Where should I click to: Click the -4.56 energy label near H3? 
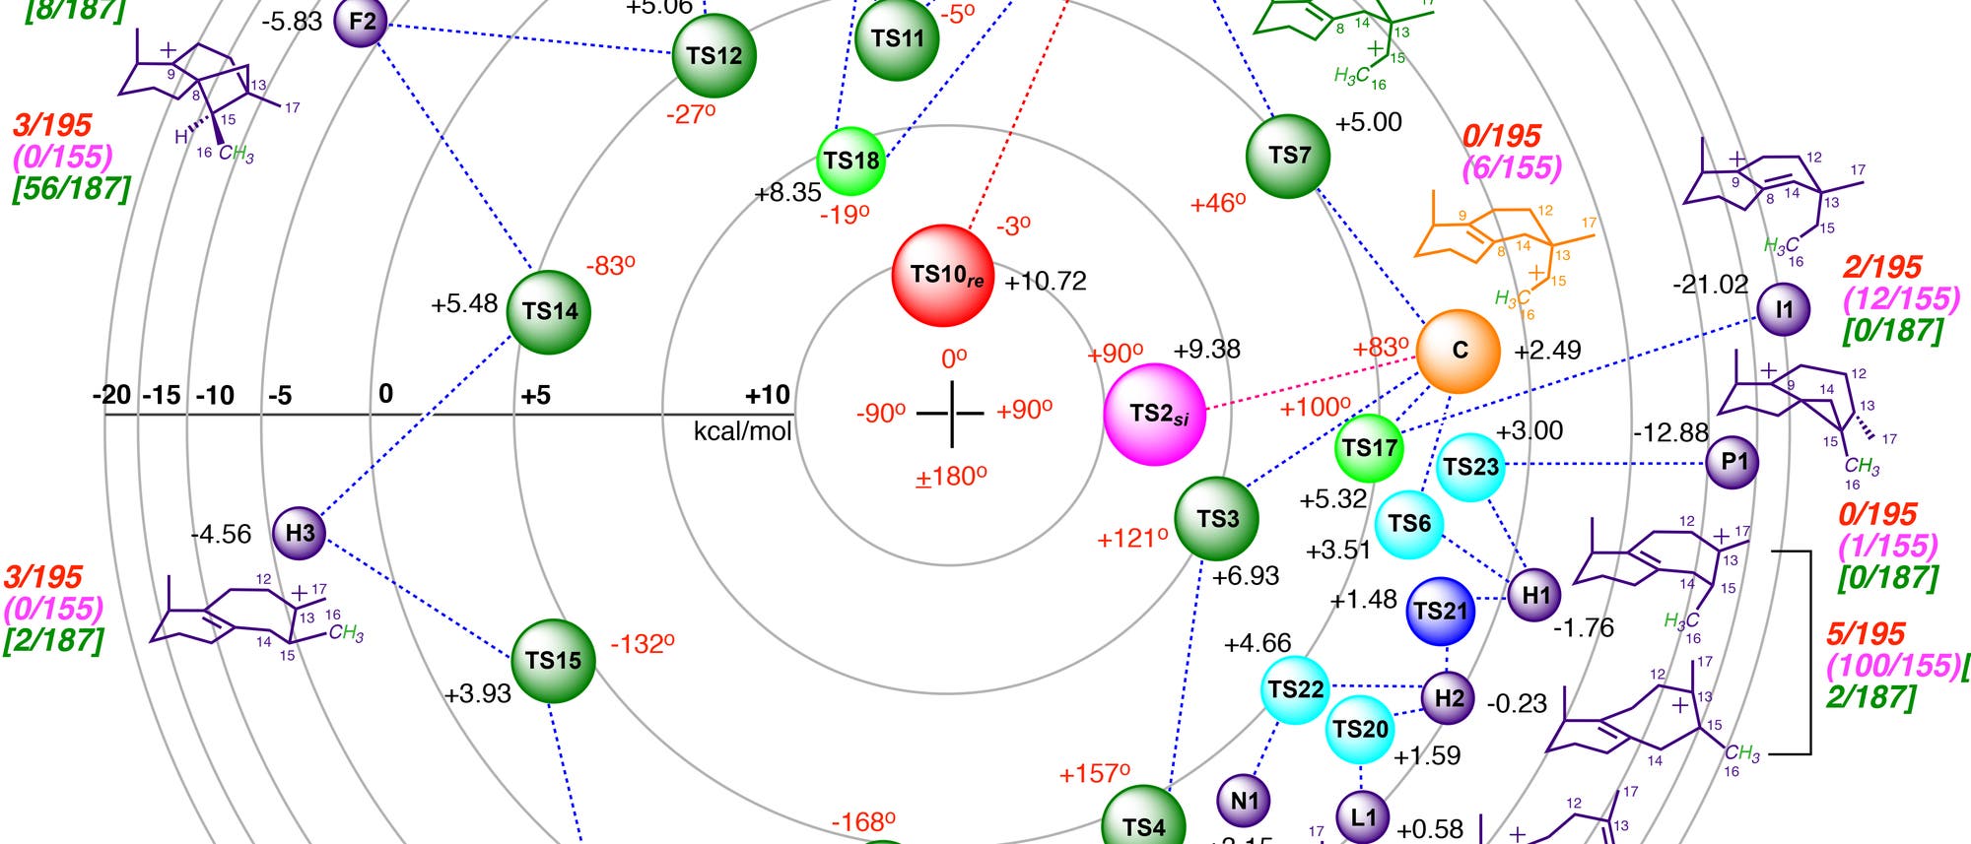coord(221,535)
